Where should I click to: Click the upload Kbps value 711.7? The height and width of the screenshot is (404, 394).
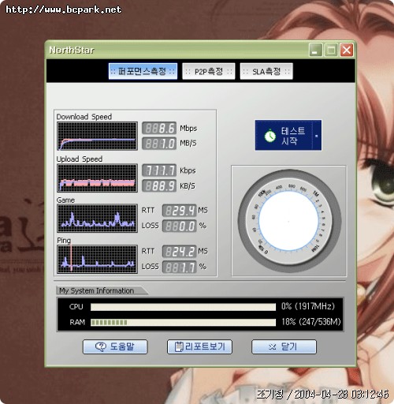click(x=159, y=170)
